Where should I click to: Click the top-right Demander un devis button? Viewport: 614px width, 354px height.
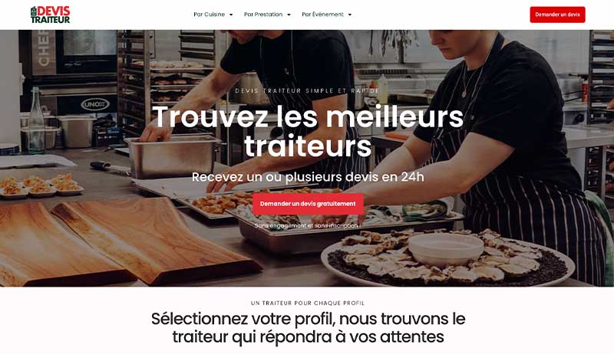557,15
